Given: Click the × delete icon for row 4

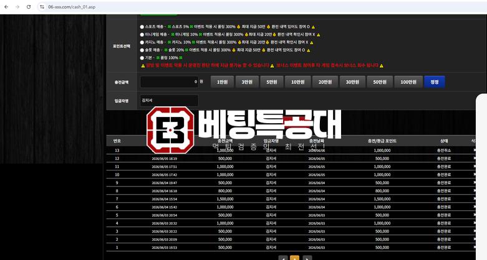Looking at the screenshot, I should coord(475,223).
